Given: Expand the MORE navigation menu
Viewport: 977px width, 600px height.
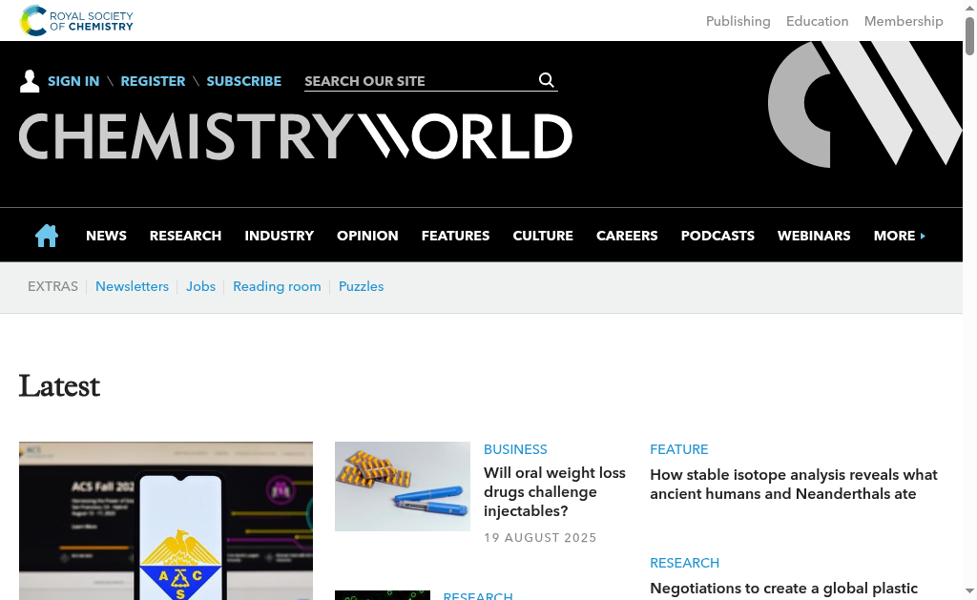Looking at the screenshot, I should tap(899, 236).
